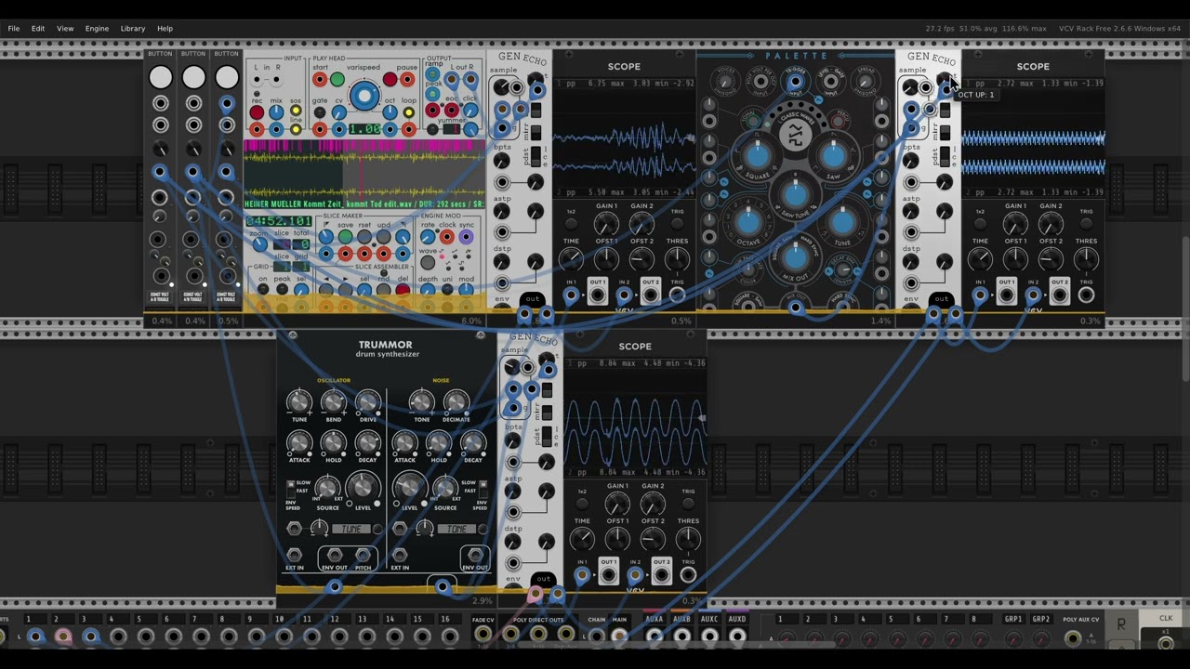
Task: Click the next-slice arrow button in SLICE ASSEMBLER
Action: point(346,289)
